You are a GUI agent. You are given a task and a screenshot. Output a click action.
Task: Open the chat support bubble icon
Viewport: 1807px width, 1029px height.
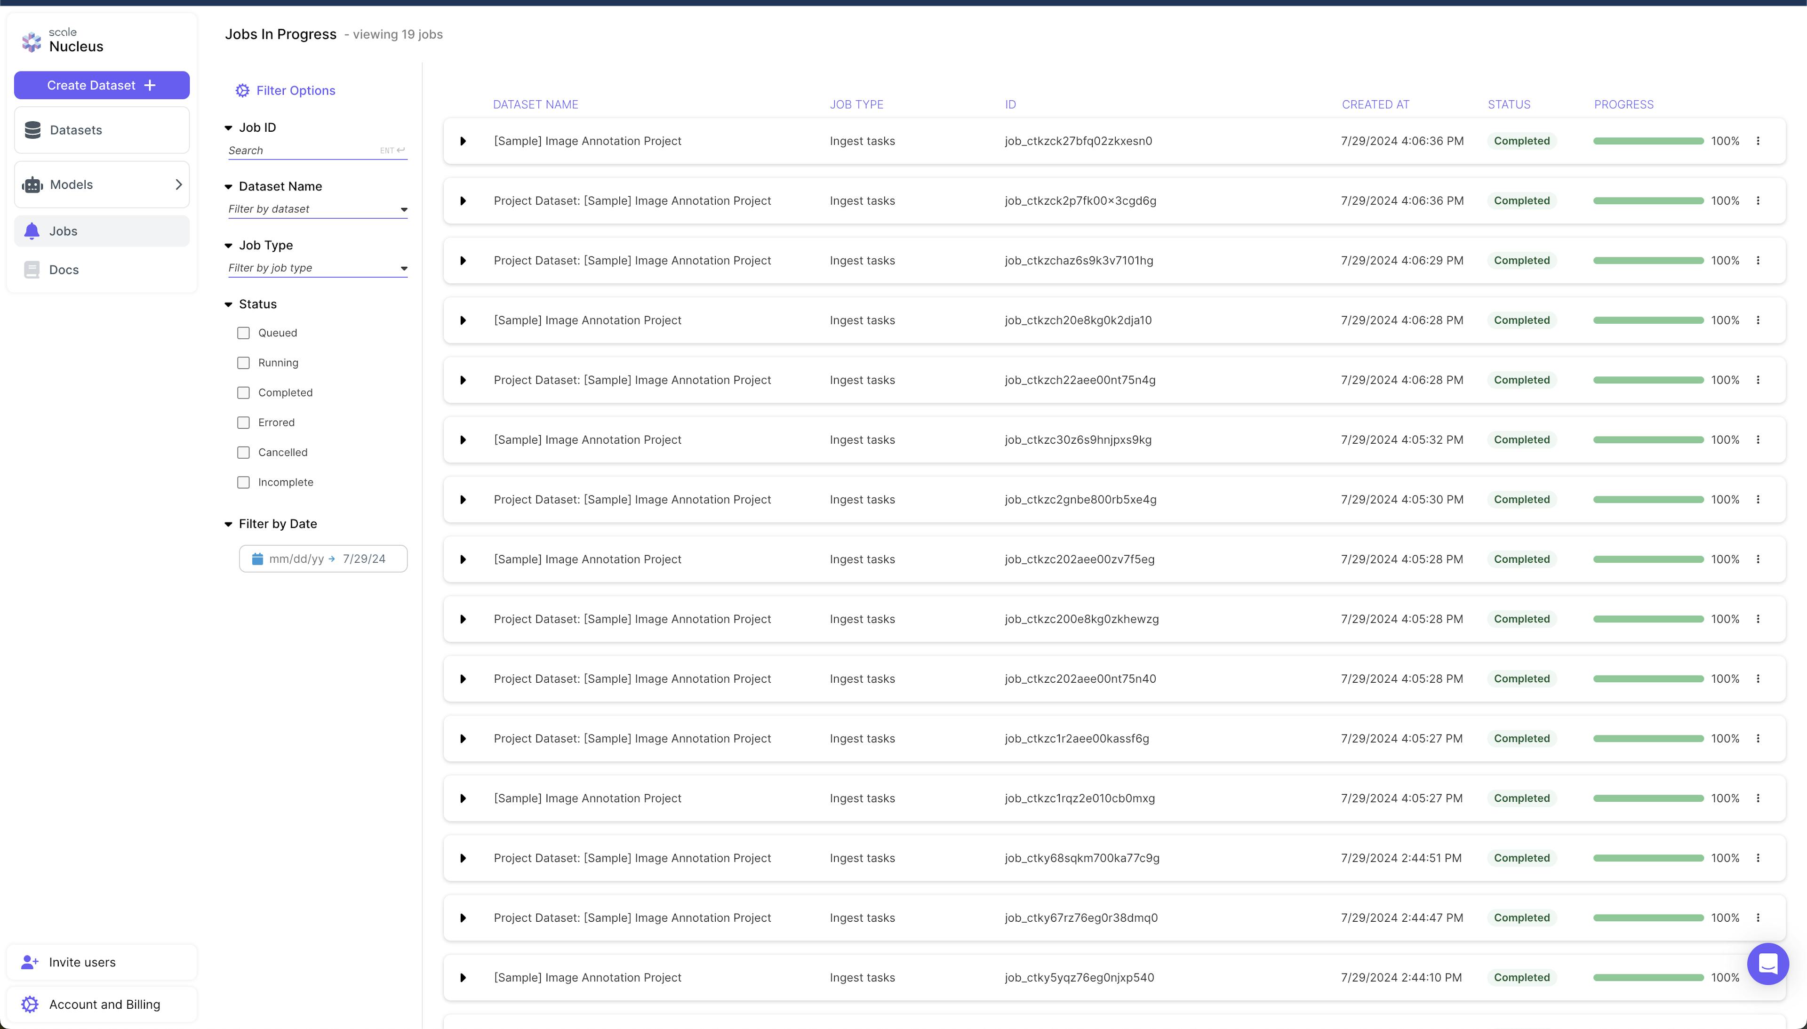[1767, 963]
